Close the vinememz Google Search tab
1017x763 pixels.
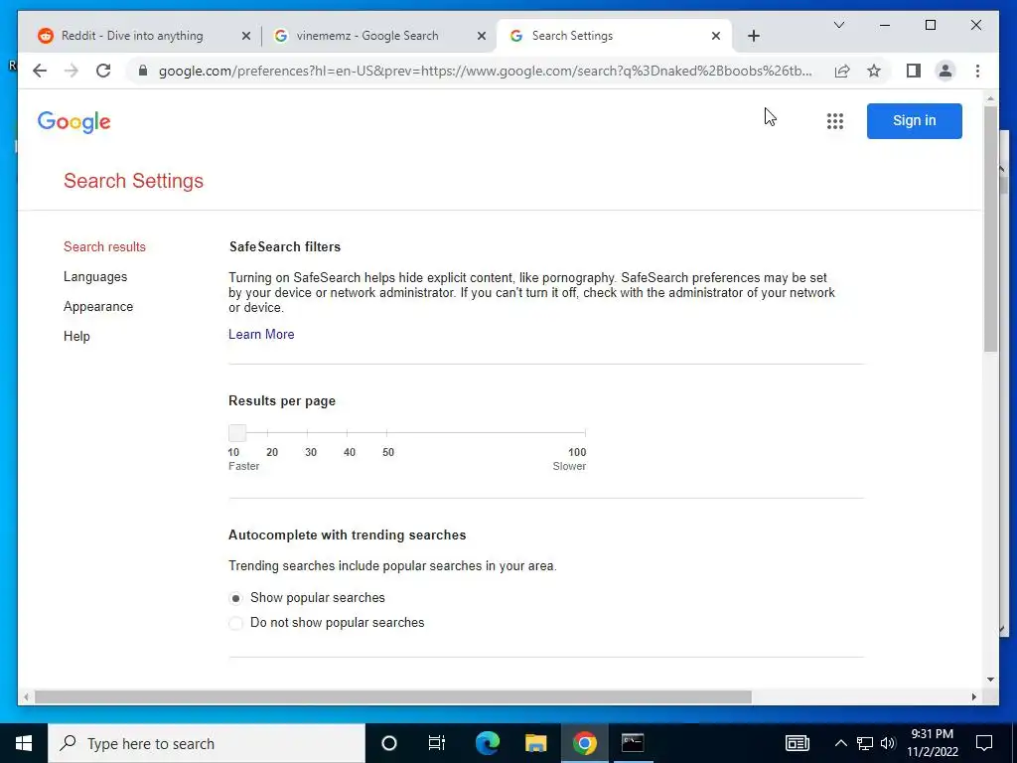point(482,37)
